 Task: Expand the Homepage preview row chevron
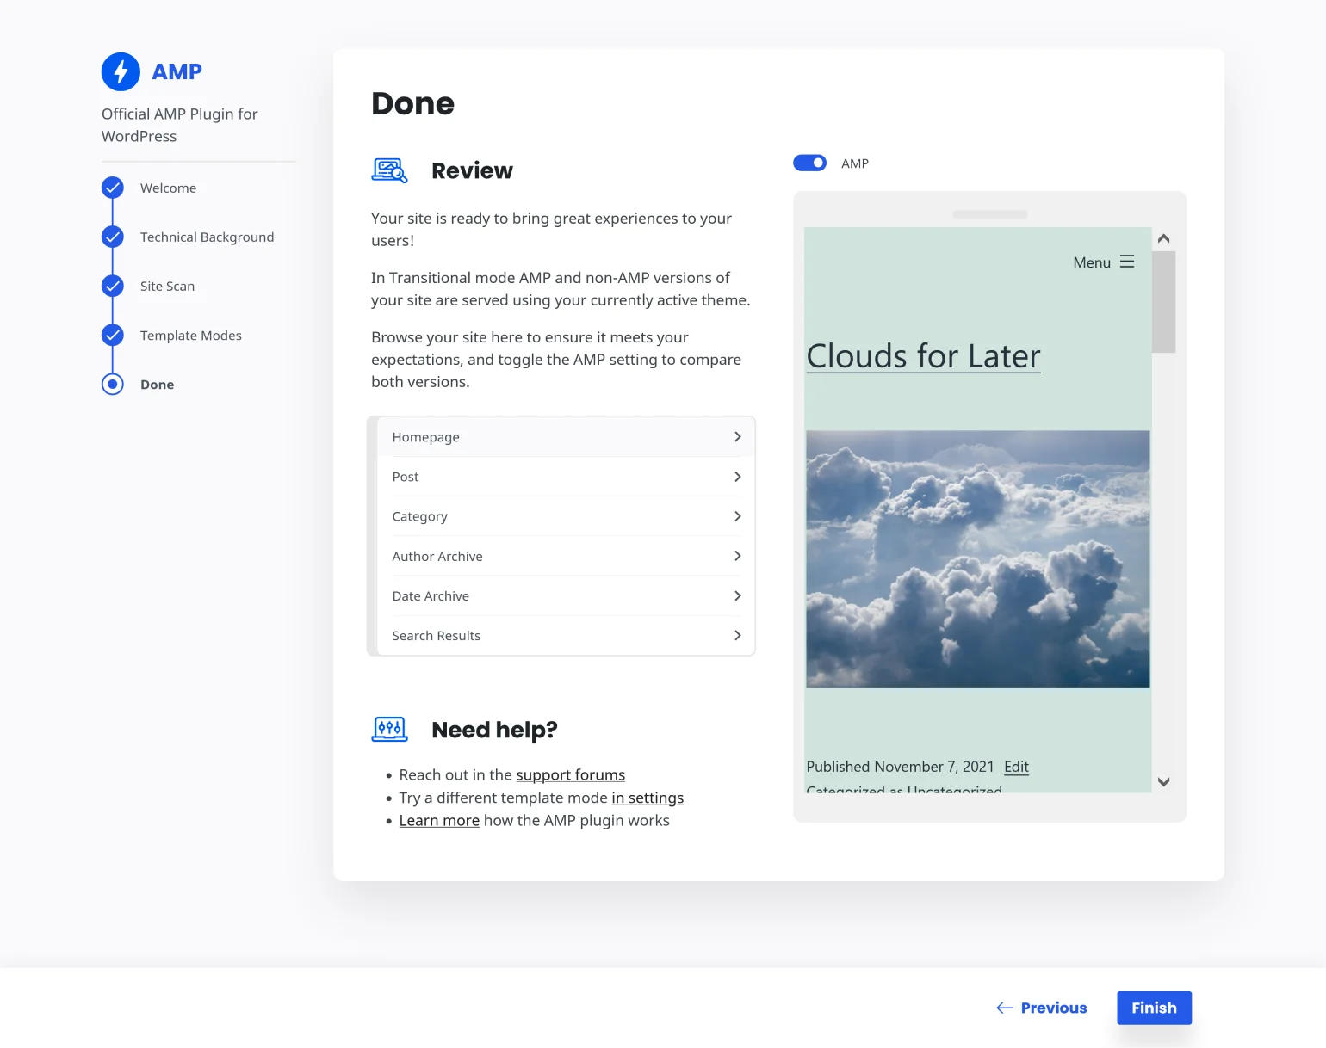pyautogui.click(x=737, y=437)
